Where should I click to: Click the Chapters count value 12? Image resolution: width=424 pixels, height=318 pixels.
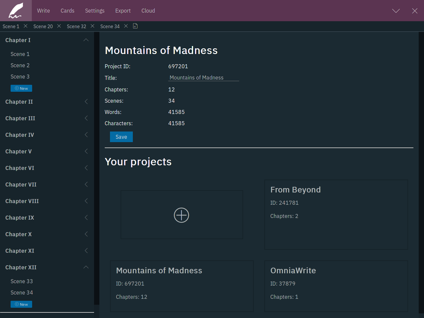172,89
